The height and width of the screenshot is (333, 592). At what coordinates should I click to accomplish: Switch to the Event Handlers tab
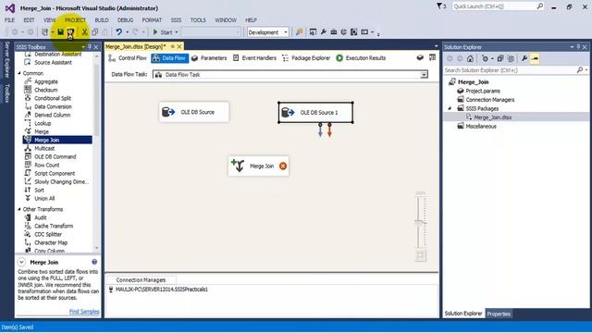(254, 58)
